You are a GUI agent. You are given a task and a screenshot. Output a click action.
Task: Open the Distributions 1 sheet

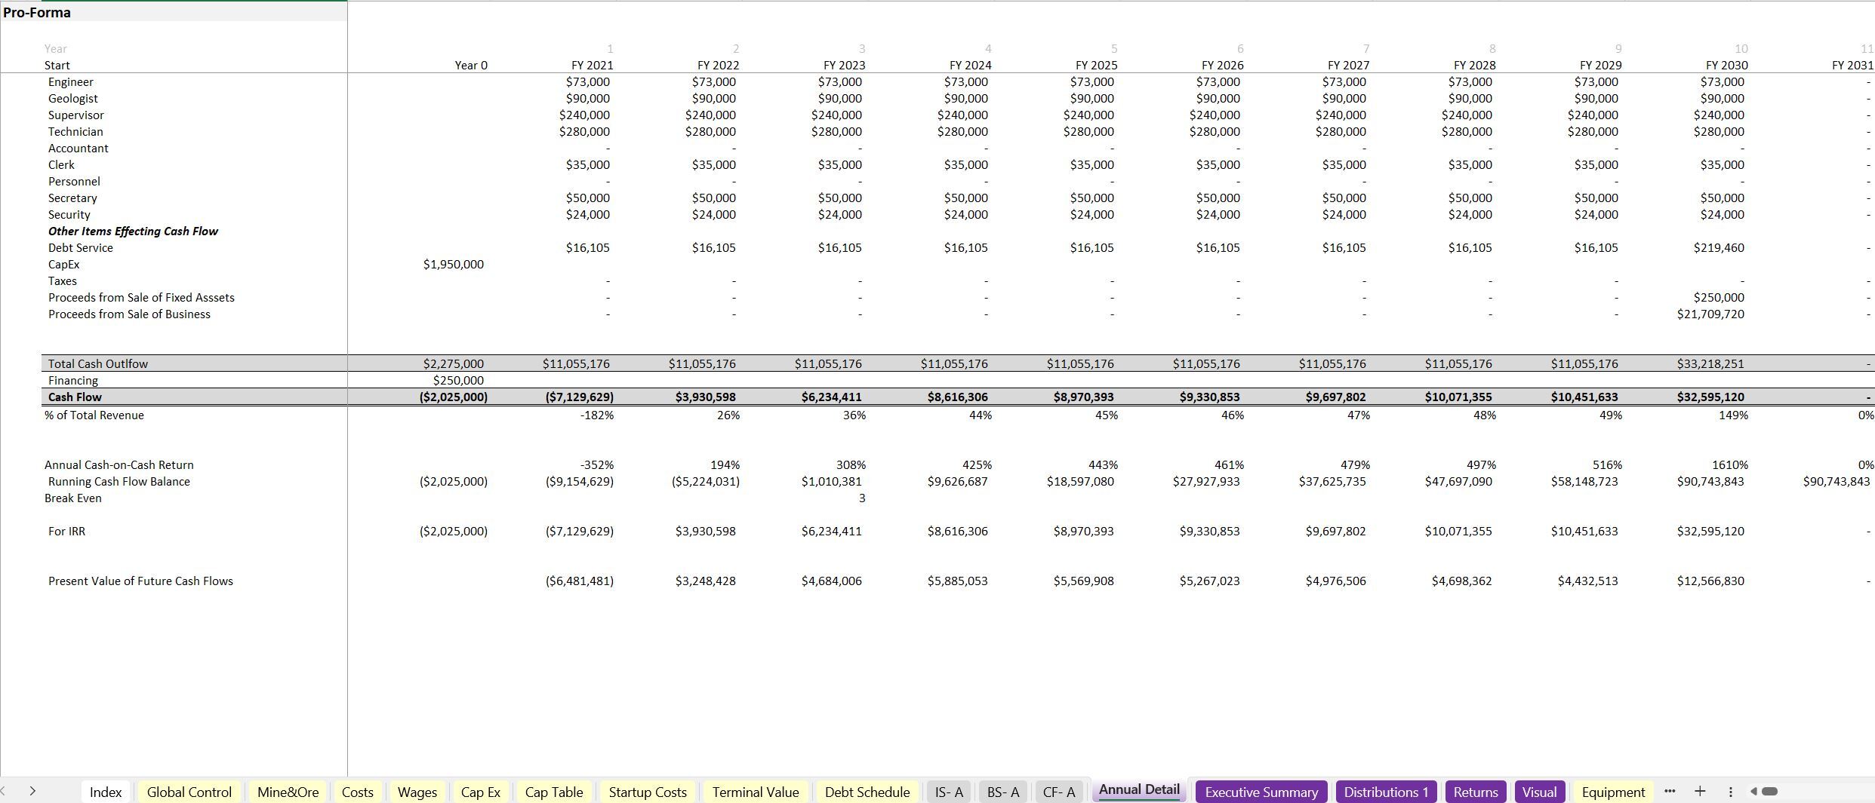pyautogui.click(x=1386, y=792)
